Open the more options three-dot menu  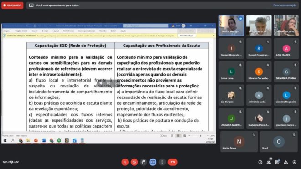(162, 162)
